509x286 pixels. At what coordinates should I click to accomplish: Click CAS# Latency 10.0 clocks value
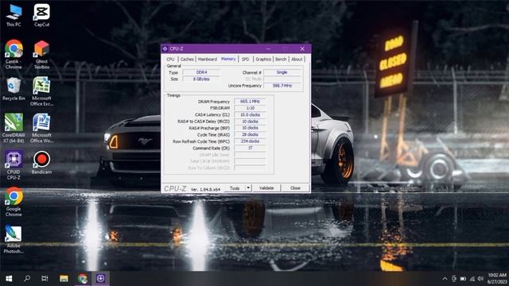tap(250, 114)
